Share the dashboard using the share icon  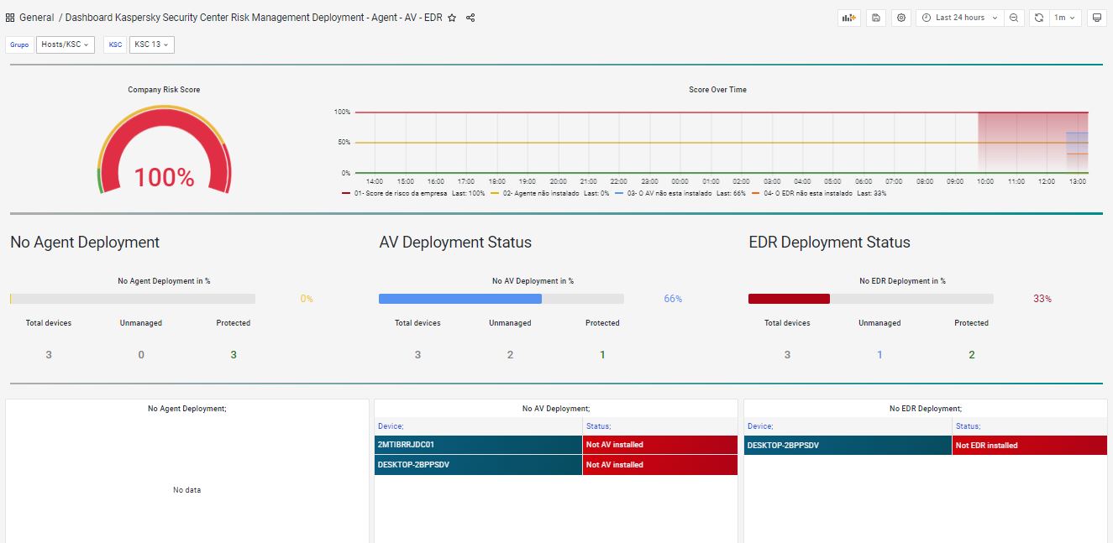tap(470, 18)
